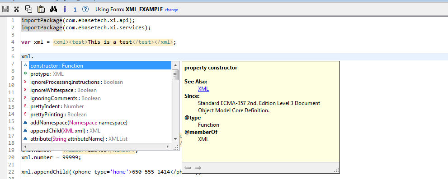Click the forward arrow in documentation popup
This screenshot has height=179, width=448.
coord(198,168)
